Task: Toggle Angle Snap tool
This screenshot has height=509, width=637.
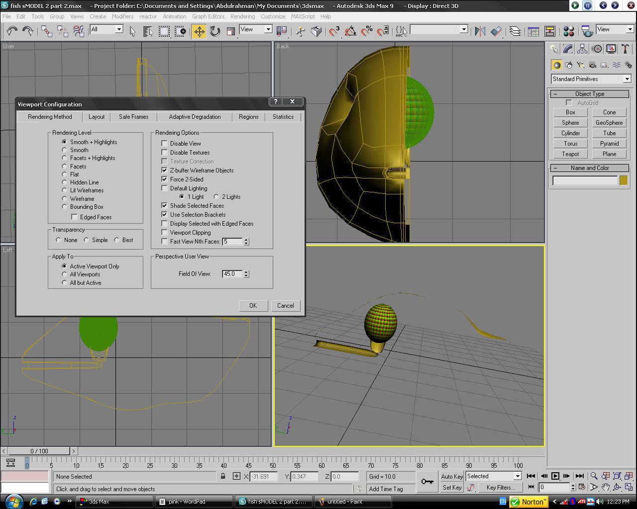Action: click(350, 31)
